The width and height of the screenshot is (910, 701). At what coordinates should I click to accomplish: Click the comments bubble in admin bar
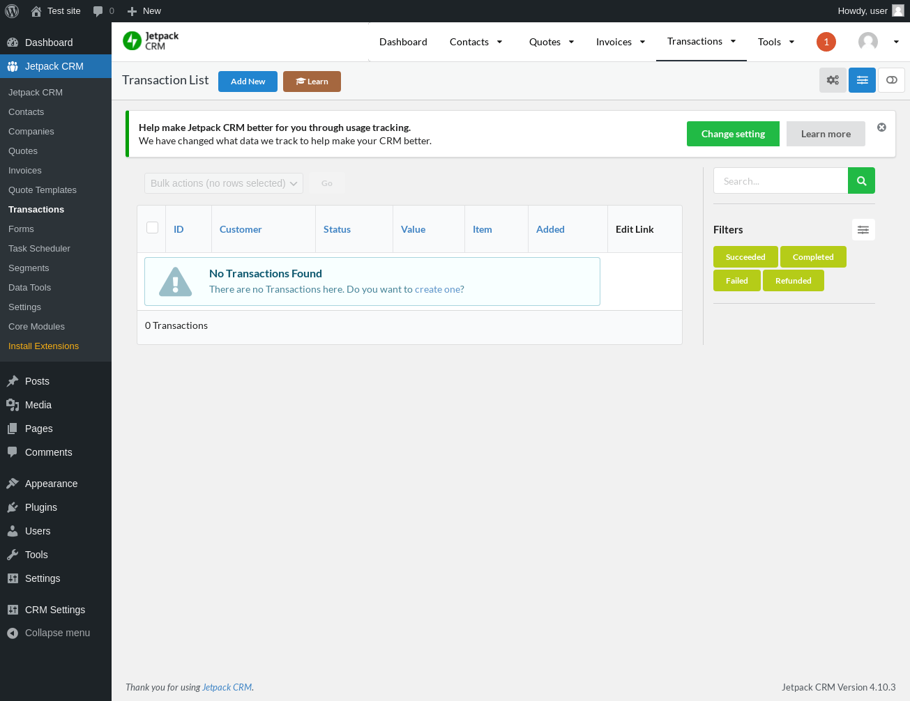point(103,11)
